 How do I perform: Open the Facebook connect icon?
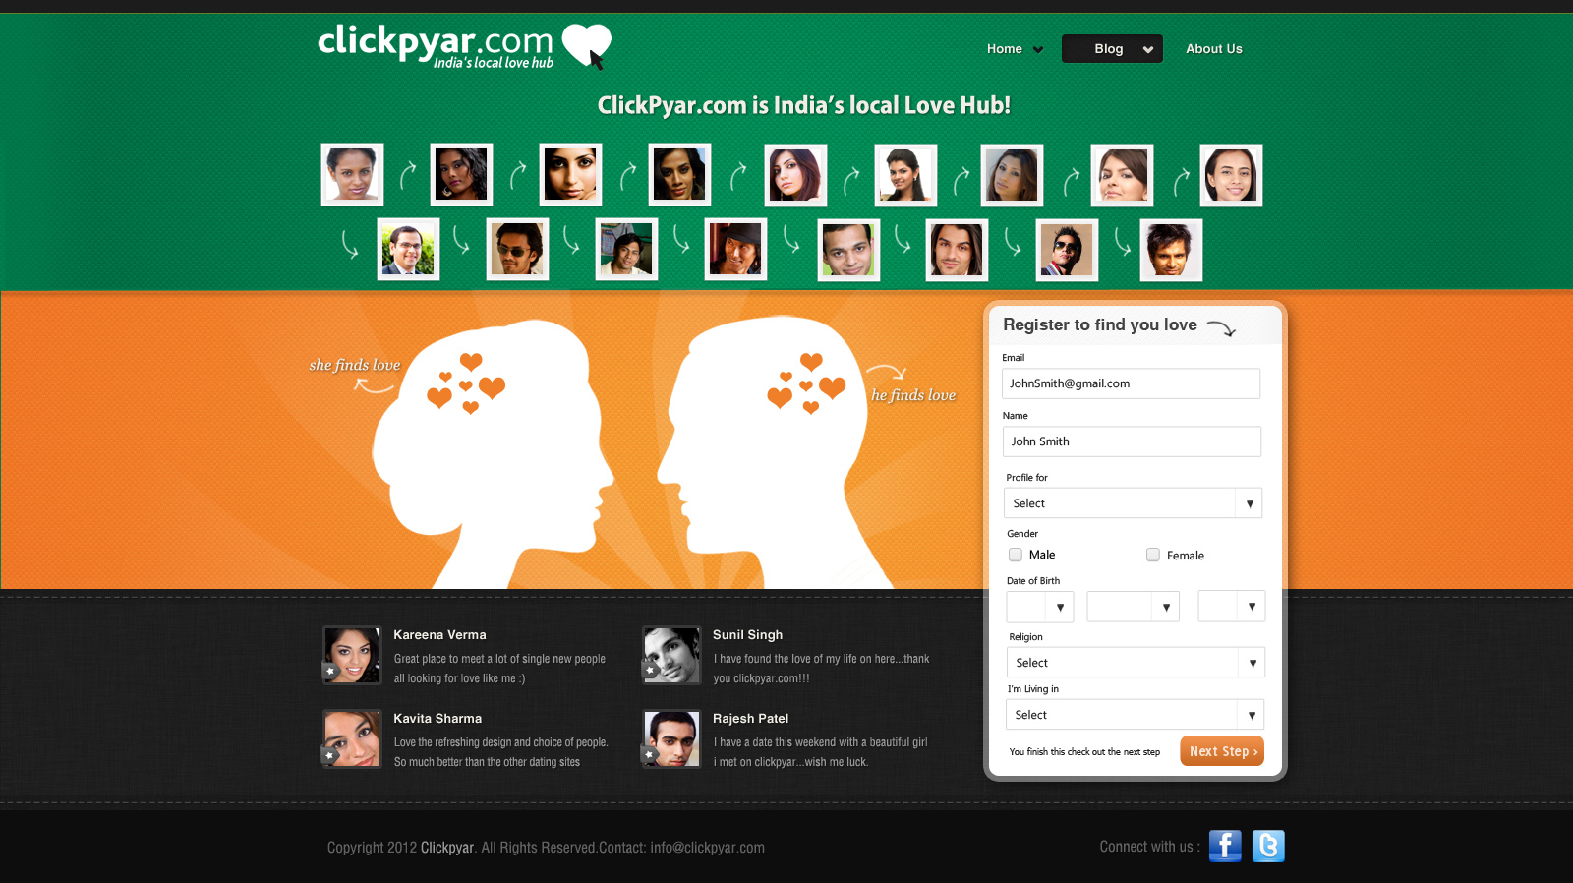(1224, 846)
